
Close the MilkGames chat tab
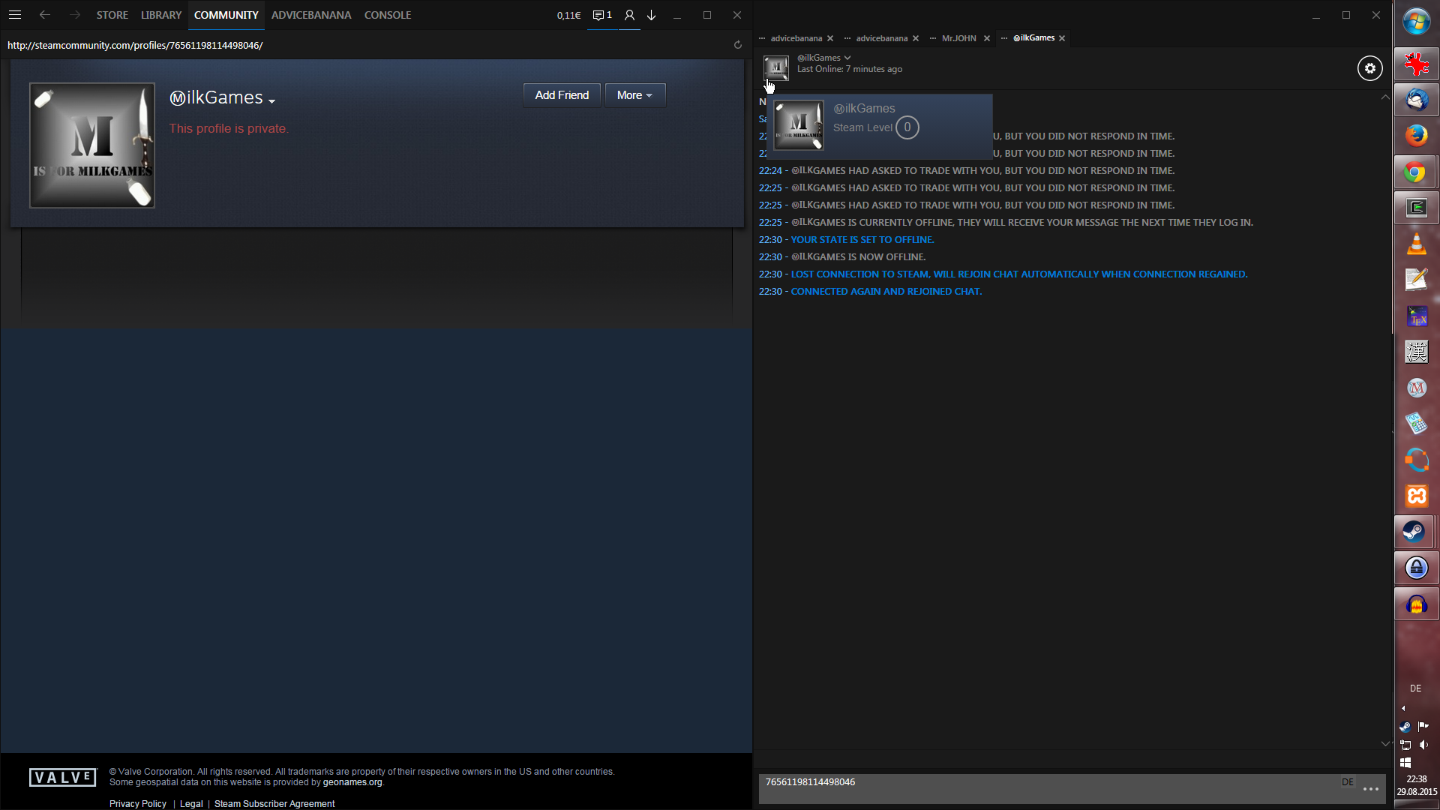point(1062,38)
